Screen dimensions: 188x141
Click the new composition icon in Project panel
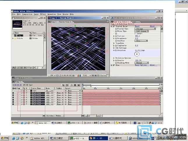pyautogui.click(x=21, y=68)
